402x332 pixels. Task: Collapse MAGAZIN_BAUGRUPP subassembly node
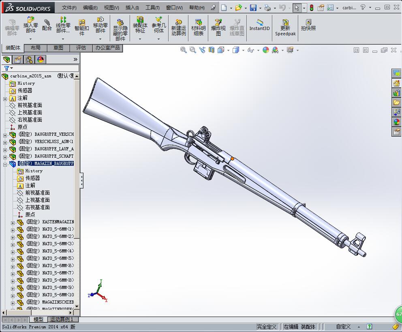pyautogui.click(x=5, y=165)
